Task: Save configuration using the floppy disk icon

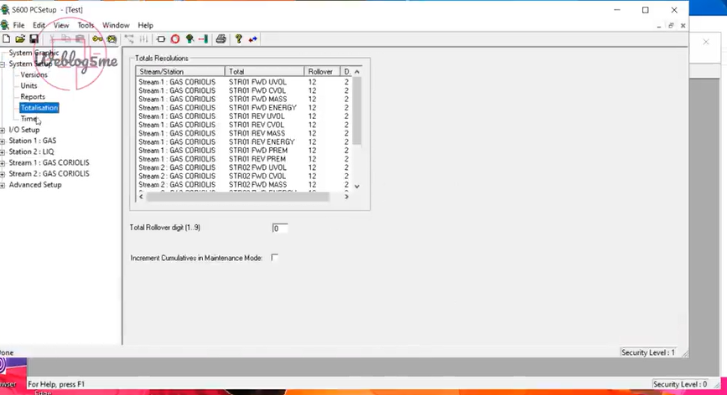Action: tap(34, 39)
